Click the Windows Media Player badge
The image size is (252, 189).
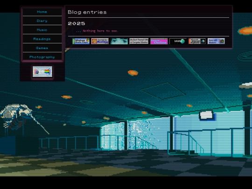coord(81,41)
